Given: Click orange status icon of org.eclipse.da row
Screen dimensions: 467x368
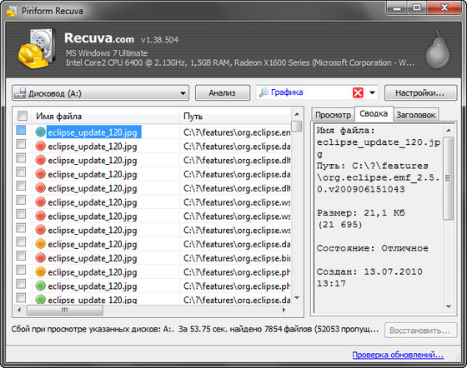Looking at the screenshot, I should pyautogui.click(x=40, y=244).
